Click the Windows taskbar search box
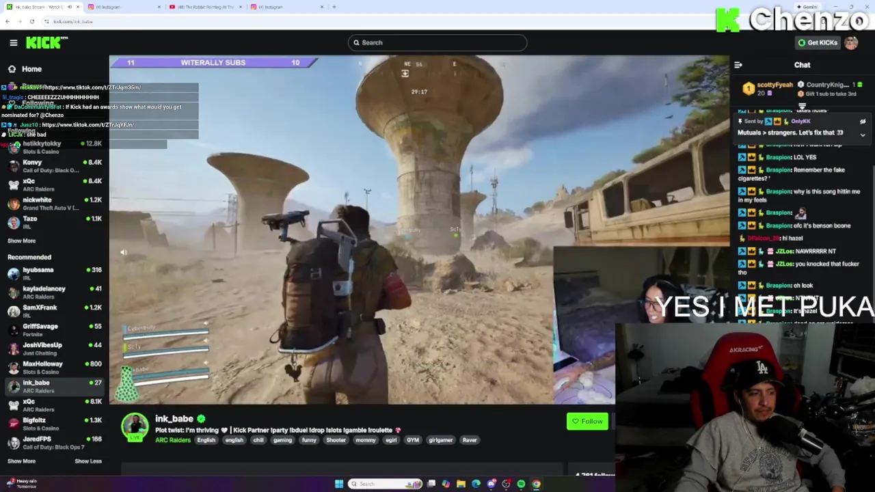875x492 pixels. tap(386, 484)
